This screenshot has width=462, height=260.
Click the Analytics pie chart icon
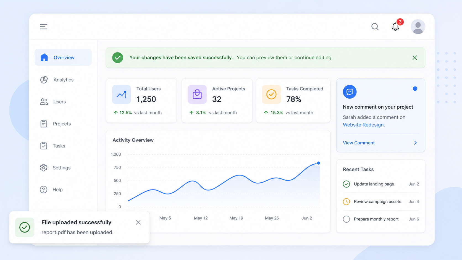[44, 80]
